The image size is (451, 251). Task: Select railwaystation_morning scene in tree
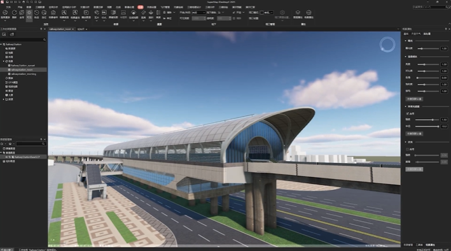(x=24, y=74)
